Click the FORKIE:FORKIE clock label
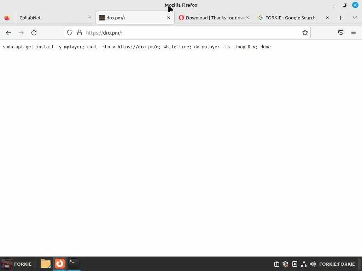 [337, 264]
